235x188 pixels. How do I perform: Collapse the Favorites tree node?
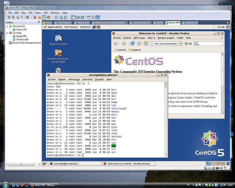(x=7, y=33)
